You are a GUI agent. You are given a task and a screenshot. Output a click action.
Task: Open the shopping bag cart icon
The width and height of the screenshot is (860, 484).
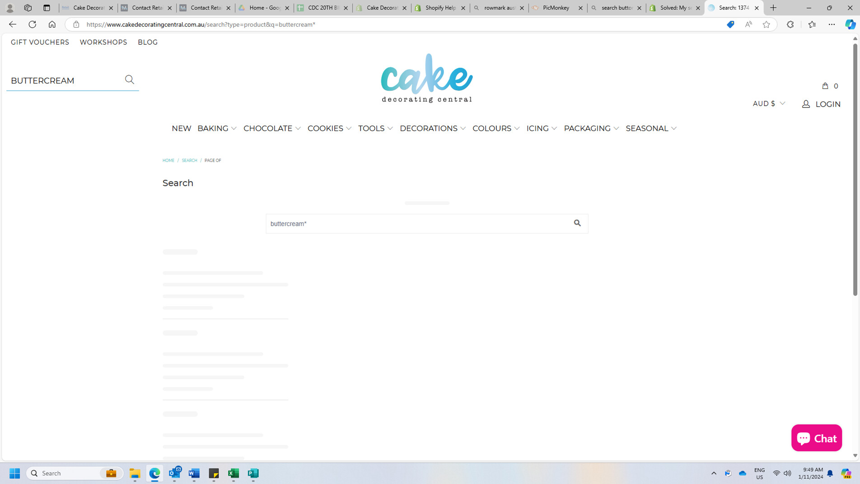tap(825, 86)
